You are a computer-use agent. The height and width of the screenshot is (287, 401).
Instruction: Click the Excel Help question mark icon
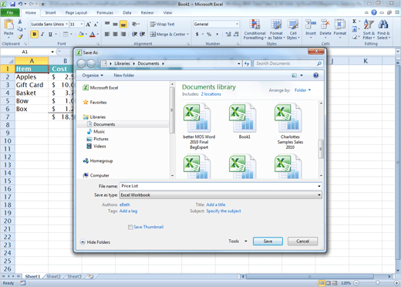374,12
